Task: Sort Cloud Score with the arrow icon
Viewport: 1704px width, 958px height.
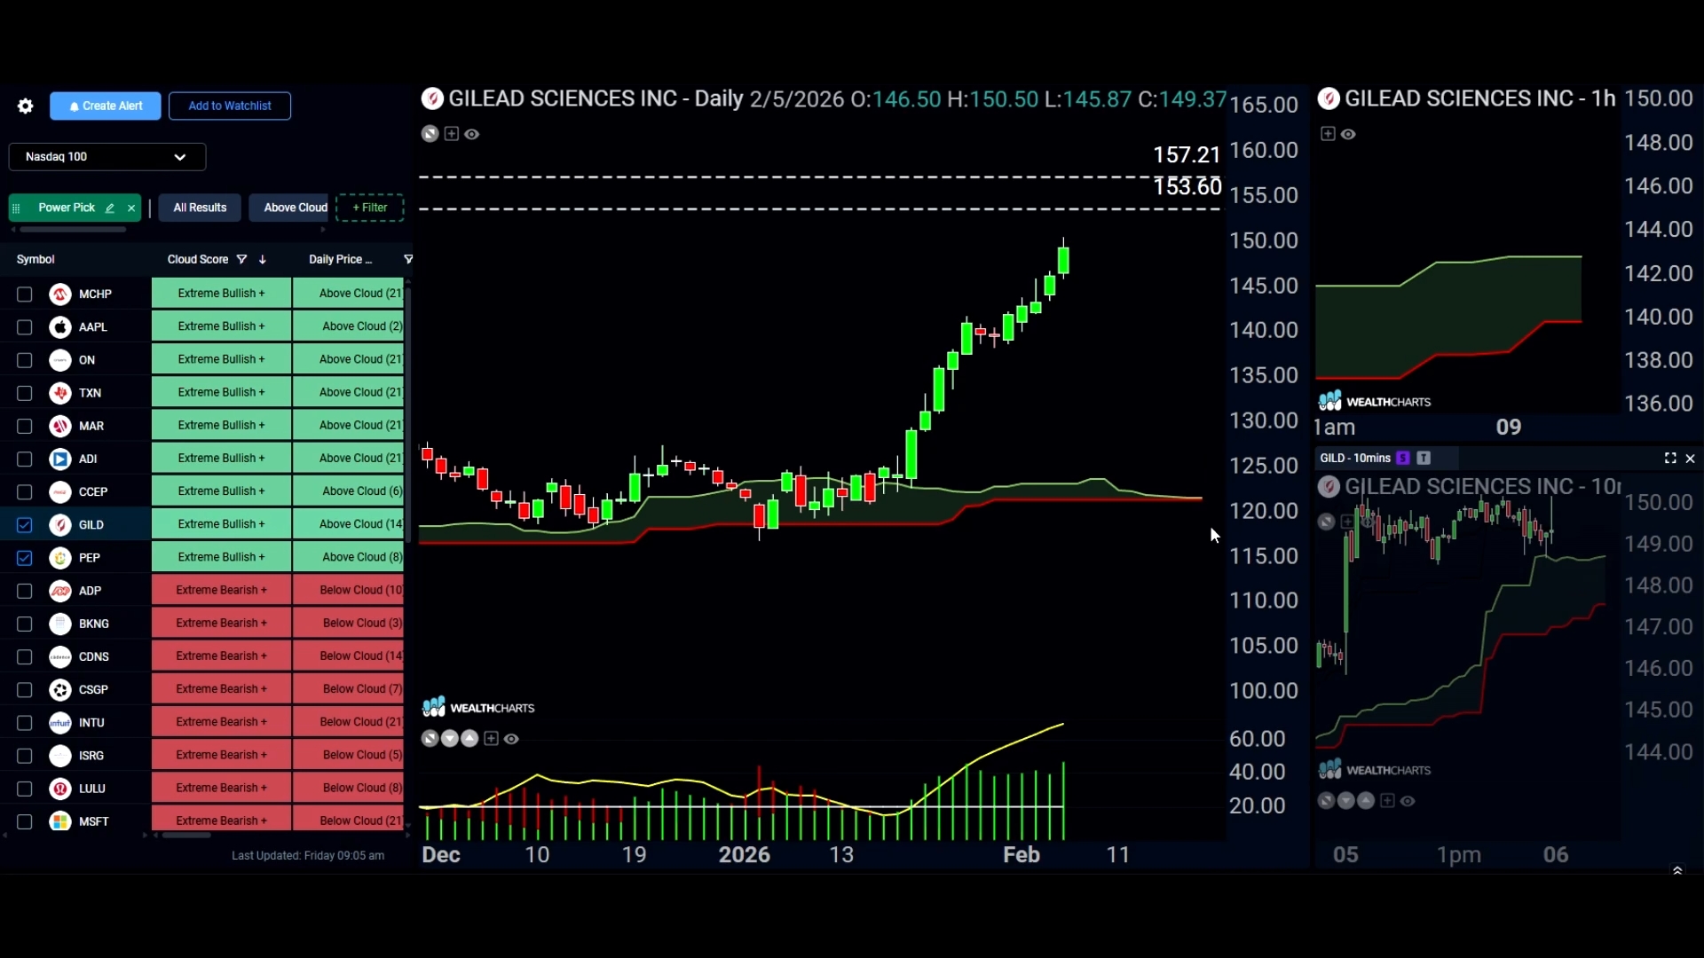Action: pos(263,259)
